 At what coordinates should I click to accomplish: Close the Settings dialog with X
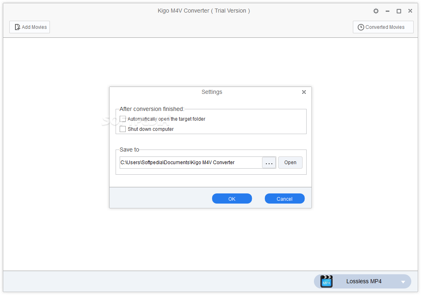pyautogui.click(x=304, y=92)
